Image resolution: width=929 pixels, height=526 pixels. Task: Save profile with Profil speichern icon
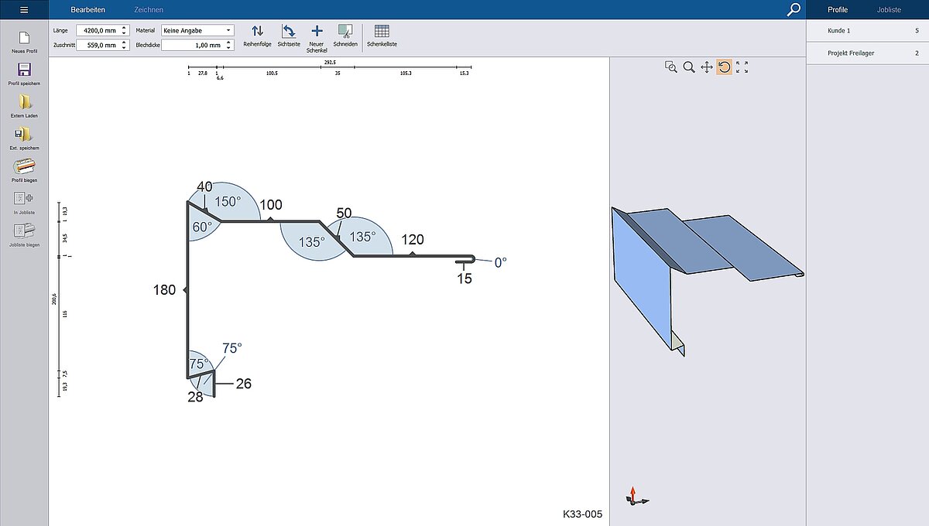[24, 70]
